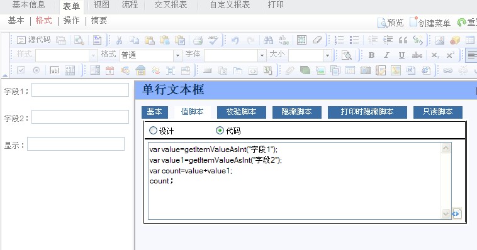Open 隐藏脚本 tab
Screen dimensions: 477x250
[297, 112]
